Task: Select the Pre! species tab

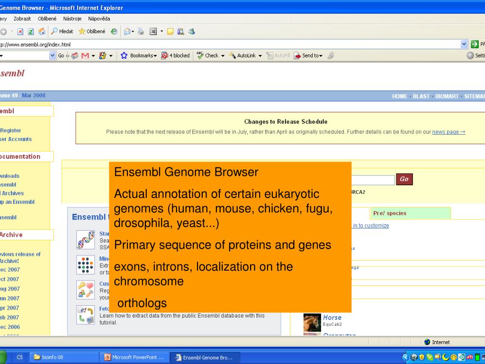Action: click(410, 213)
